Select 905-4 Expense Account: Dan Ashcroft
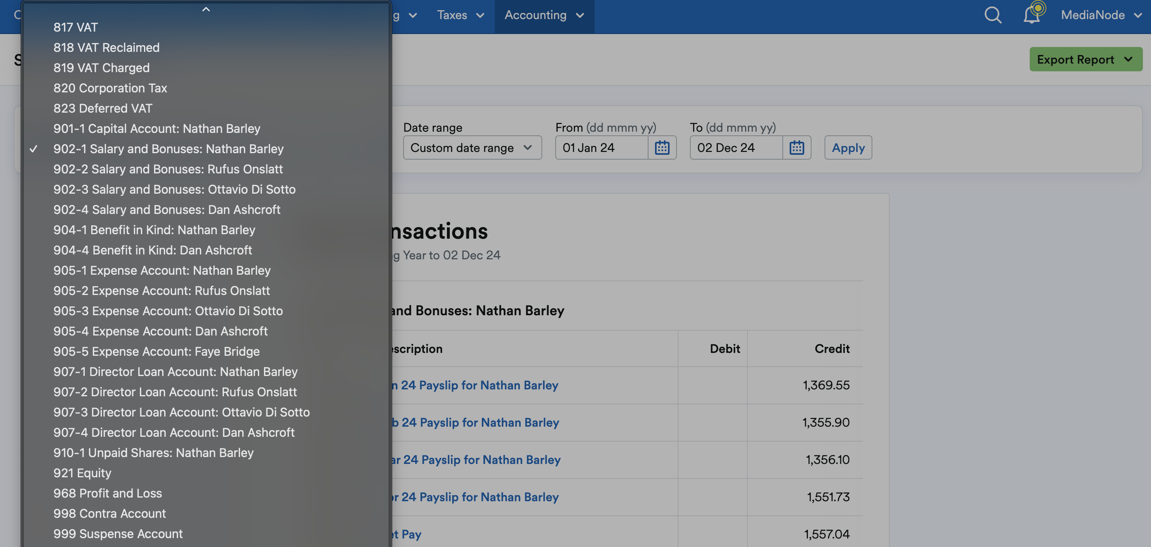1151x547 pixels. pos(206,331)
